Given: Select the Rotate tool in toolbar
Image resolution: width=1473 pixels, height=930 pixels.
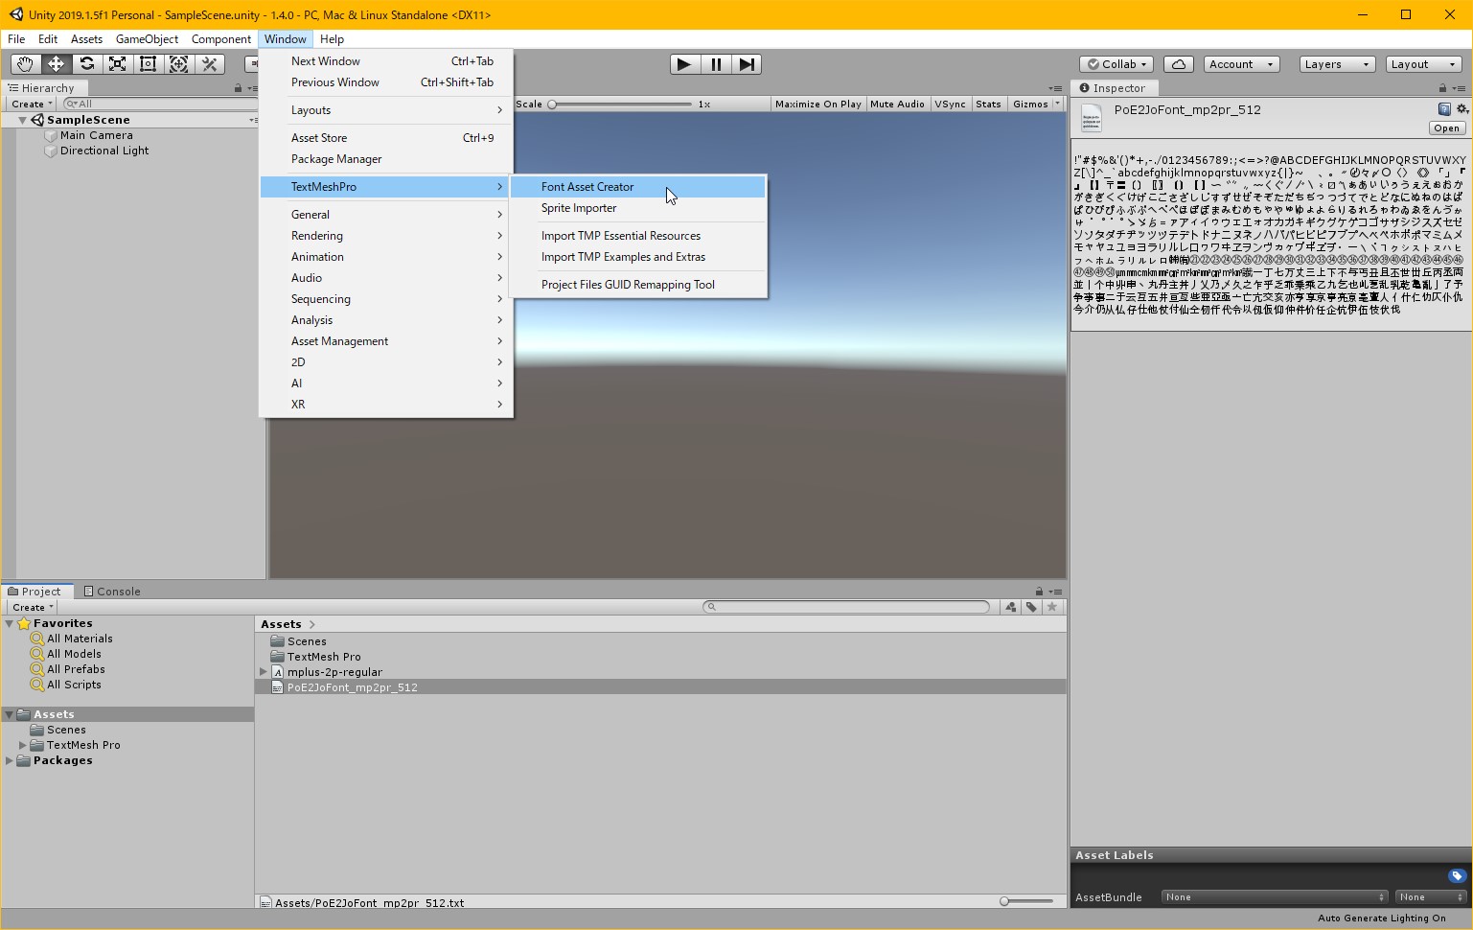Looking at the screenshot, I should click(x=86, y=64).
